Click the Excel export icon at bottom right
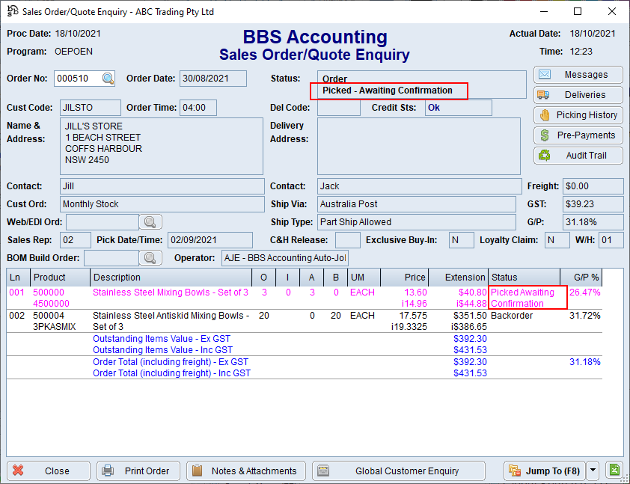The height and width of the screenshot is (484, 630). [x=614, y=471]
